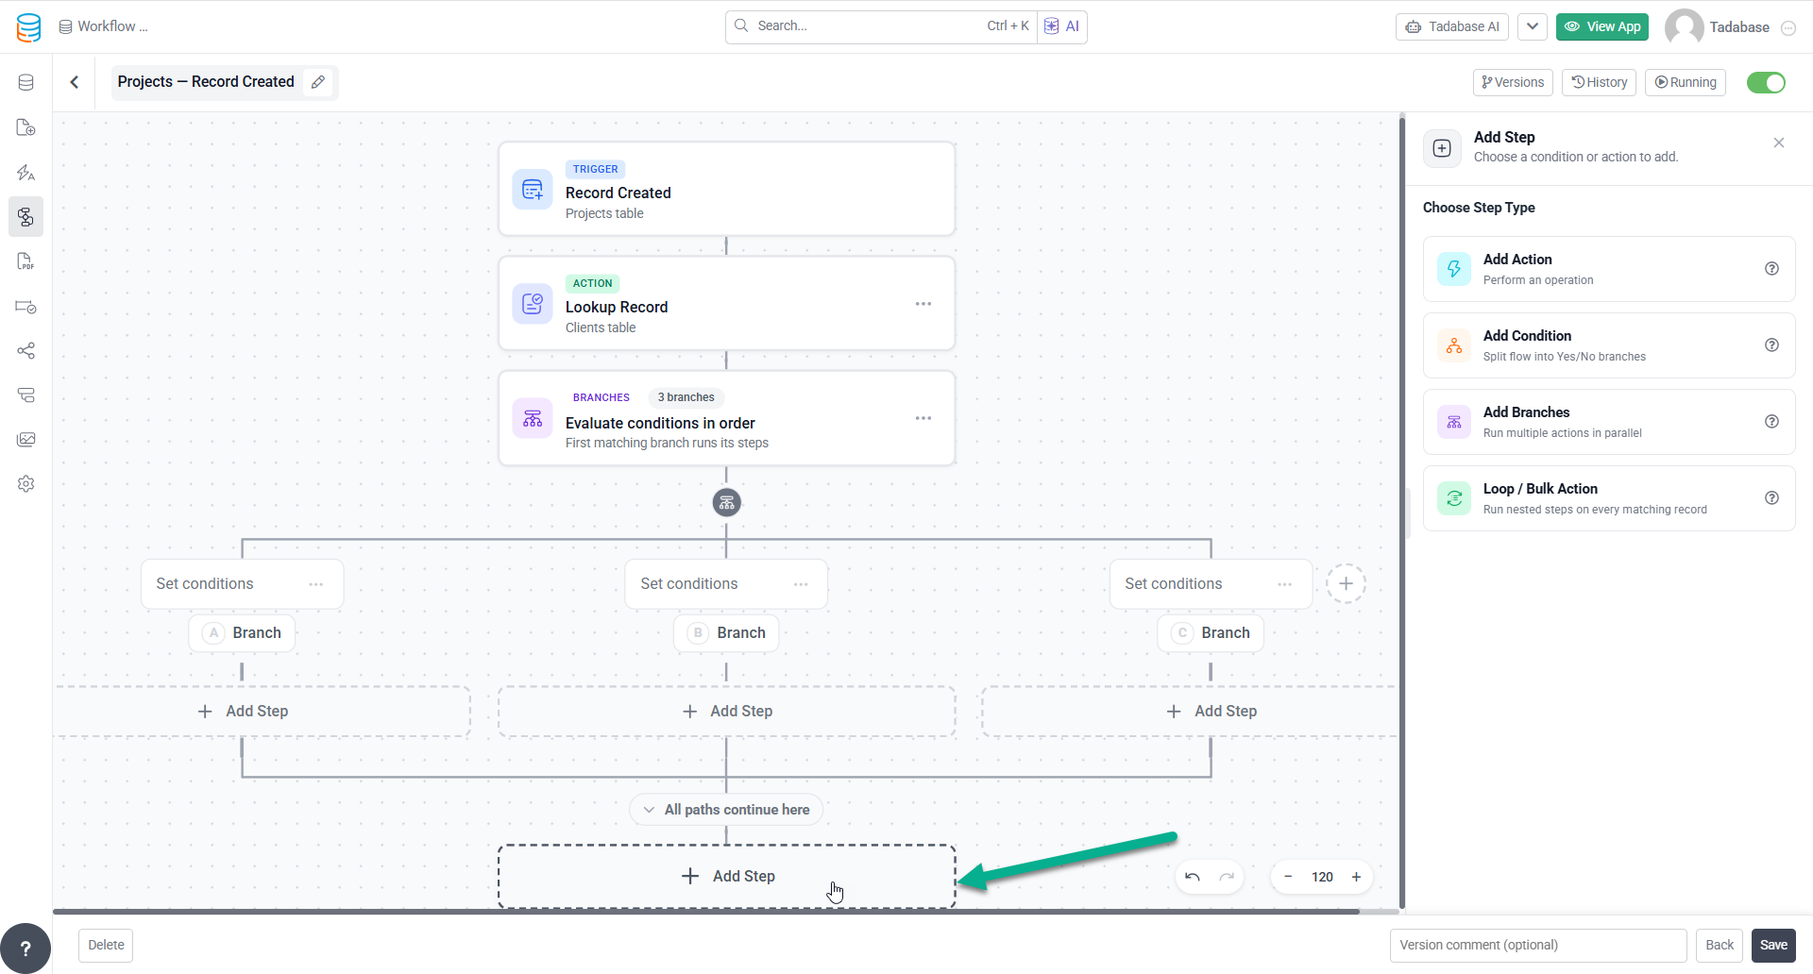Viewport: 1813px width, 974px height.
Task: Open Evaluate conditions step options menu
Action: point(923,418)
